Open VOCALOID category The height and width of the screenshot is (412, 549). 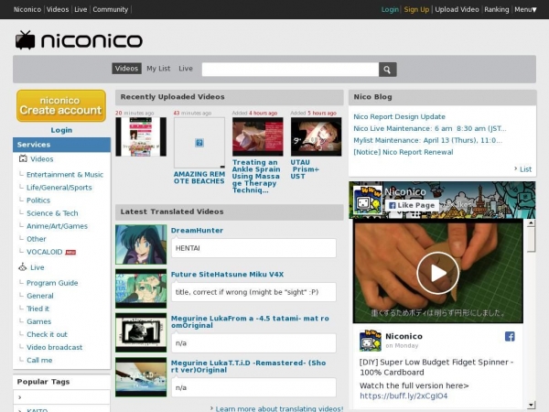tap(45, 252)
